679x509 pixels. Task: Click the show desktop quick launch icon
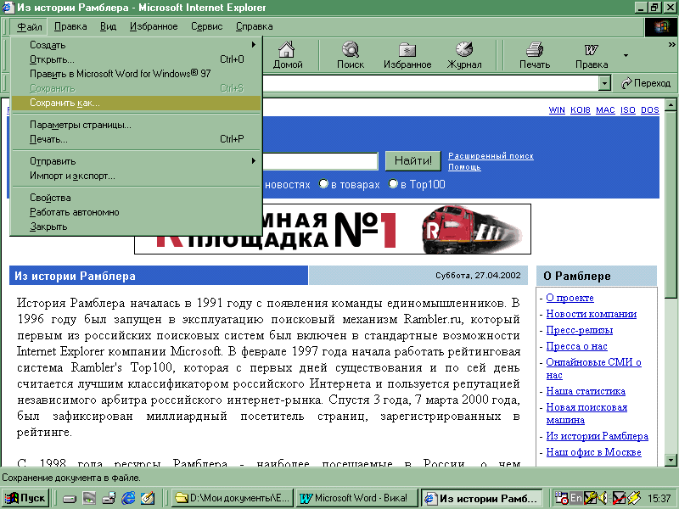[148, 498]
